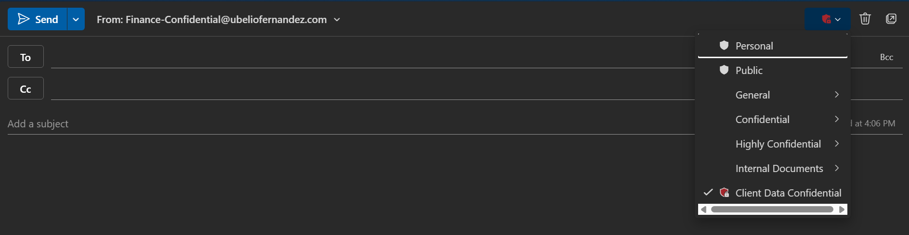Click shield icon beside Public label
Screen dimensions: 909x235
(724, 70)
